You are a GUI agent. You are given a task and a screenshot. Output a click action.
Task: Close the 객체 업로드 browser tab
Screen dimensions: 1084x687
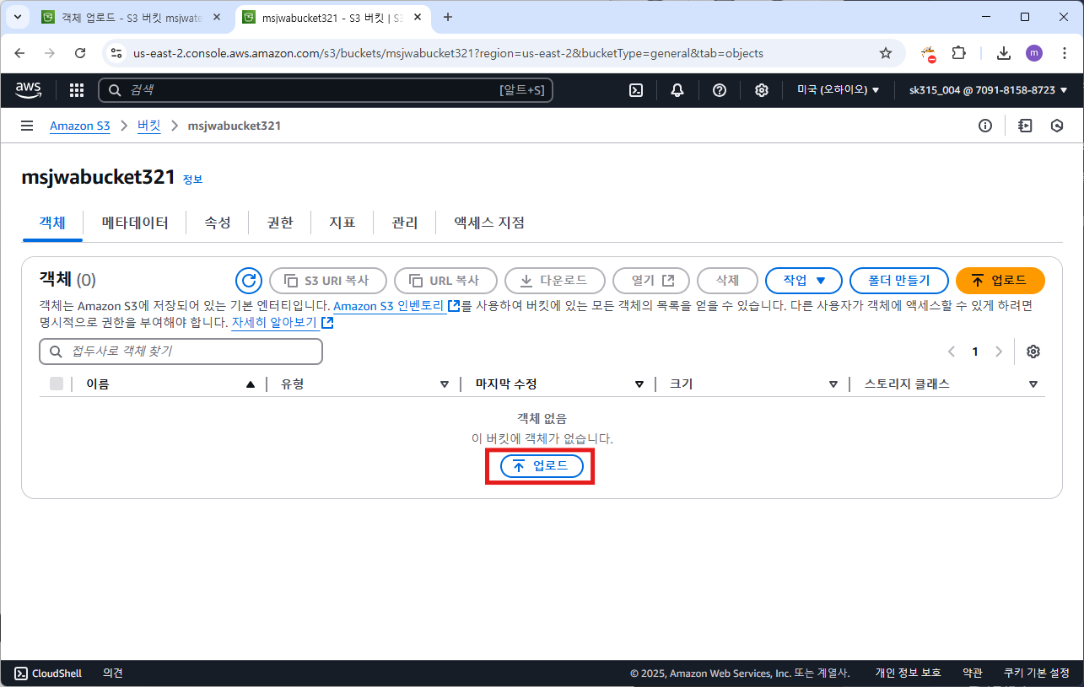tap(216, 17)
